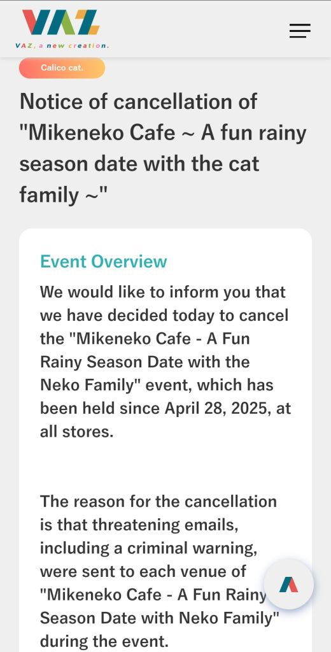
Task: Click "The reason for the cancellation" line
Action: click(x=158, y=502)
